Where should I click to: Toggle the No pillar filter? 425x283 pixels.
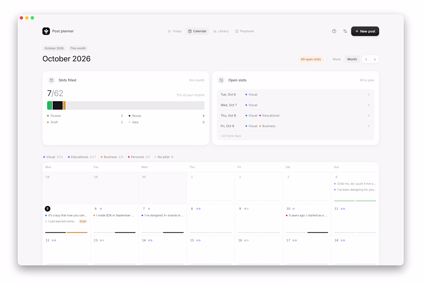164,157
